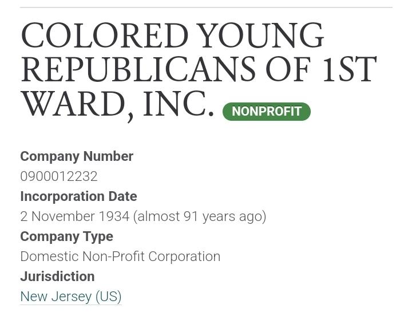This screenshot has width=412, height=324.
Task: Select the Company Number label
Action: tap(77, 156)
